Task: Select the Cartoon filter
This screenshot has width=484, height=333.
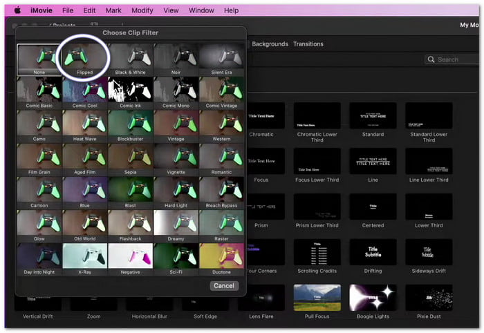Action: 39,193
